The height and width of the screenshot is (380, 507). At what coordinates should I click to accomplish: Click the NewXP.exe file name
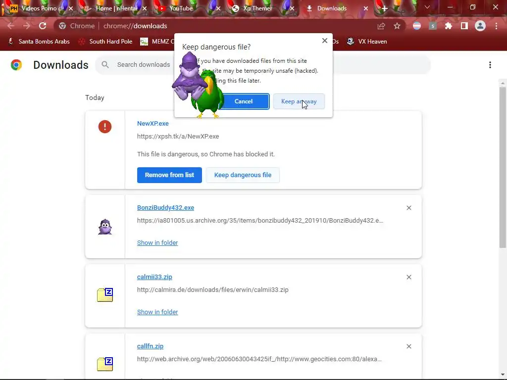pyautogui.click(x=152, y=123)
